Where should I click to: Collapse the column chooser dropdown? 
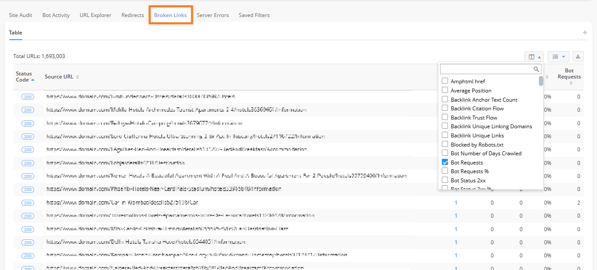(534, 57)
